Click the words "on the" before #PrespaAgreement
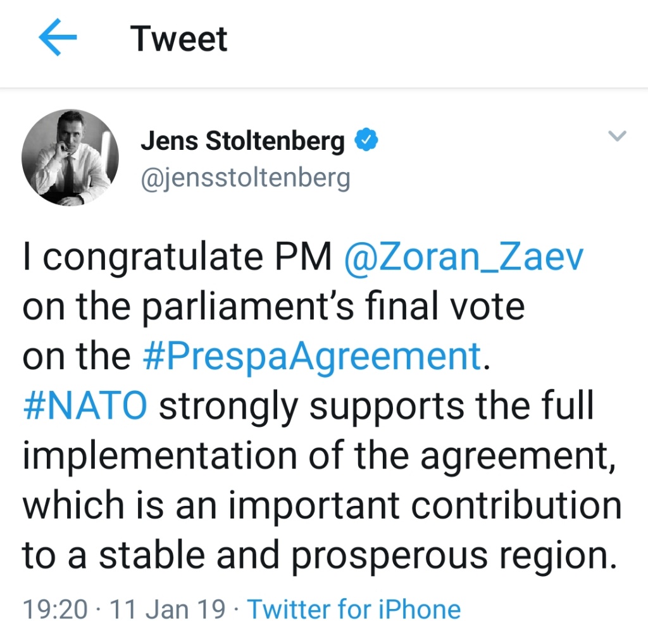Viewport: 648px width, 621px height. click(77, 357)
